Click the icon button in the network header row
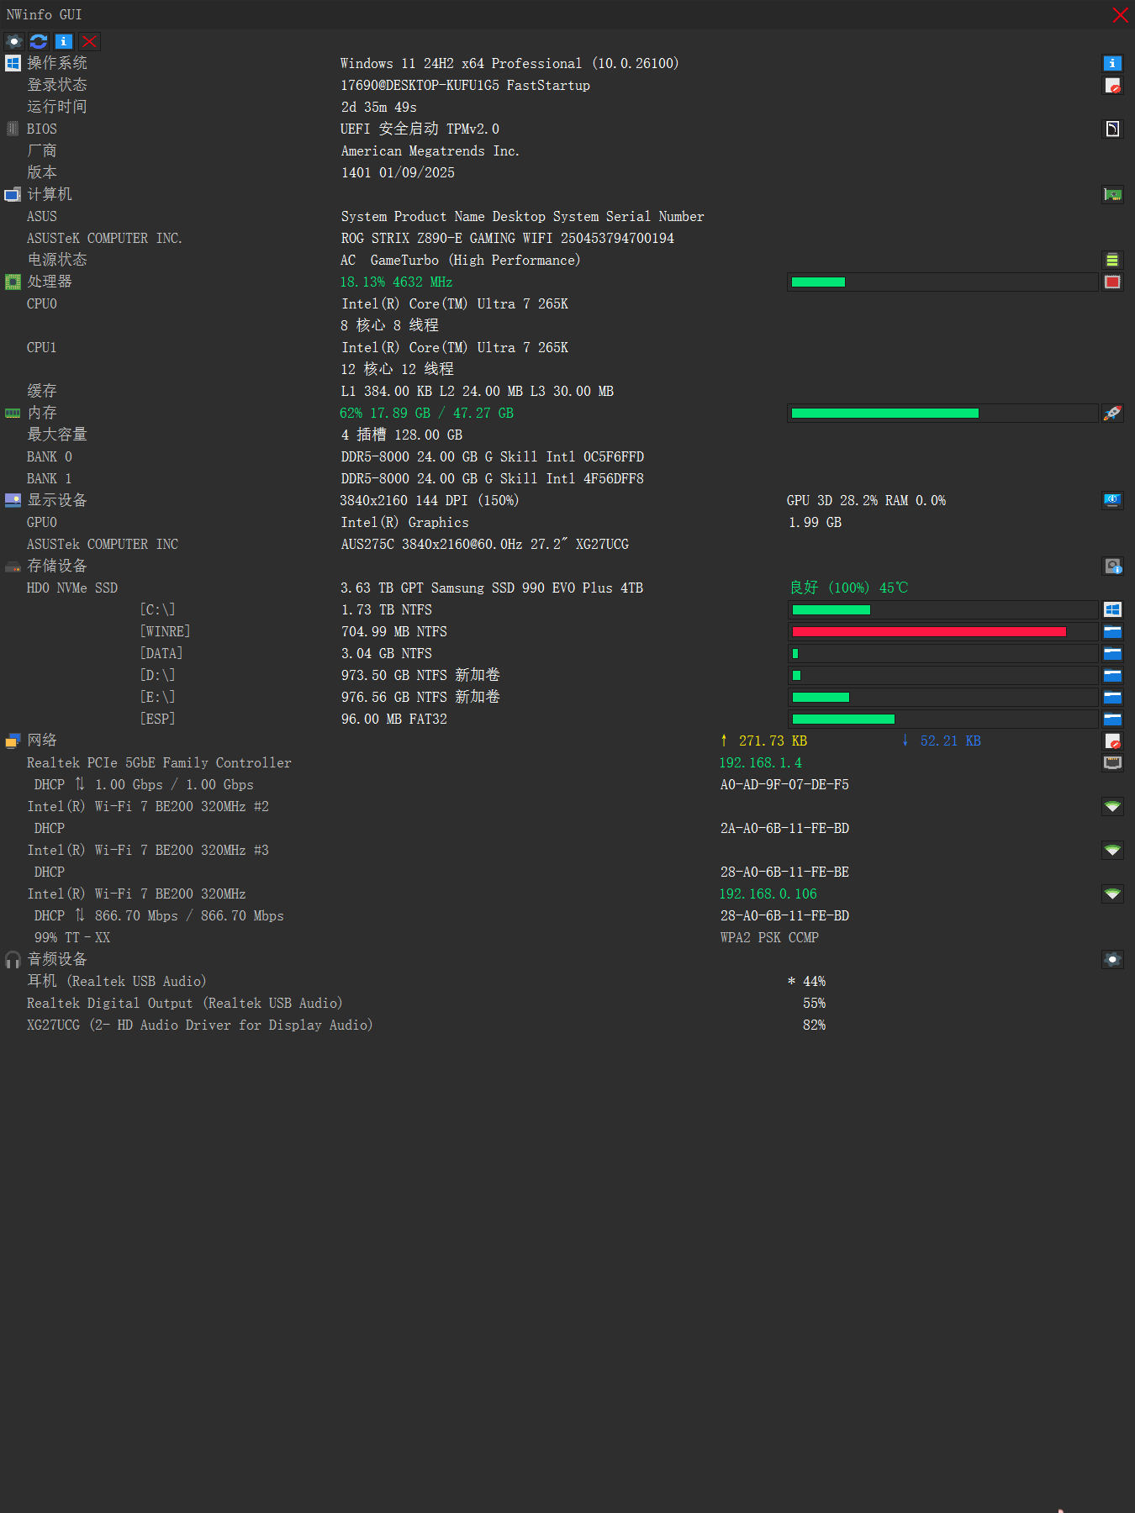 pyautogui.click(x=1112, y=741)
